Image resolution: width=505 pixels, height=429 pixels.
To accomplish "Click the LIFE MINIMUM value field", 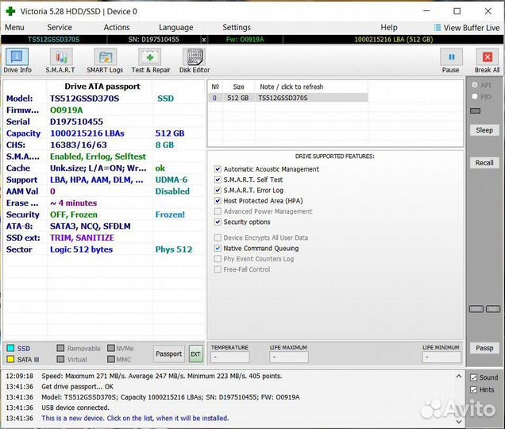I will (441, 357).
